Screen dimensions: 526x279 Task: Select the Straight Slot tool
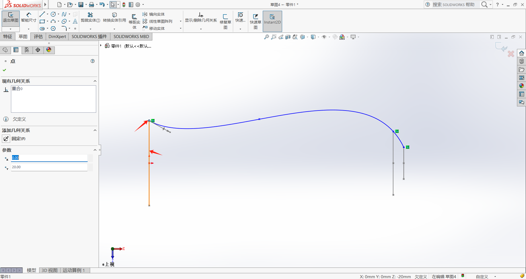click(x=42, y=28)
